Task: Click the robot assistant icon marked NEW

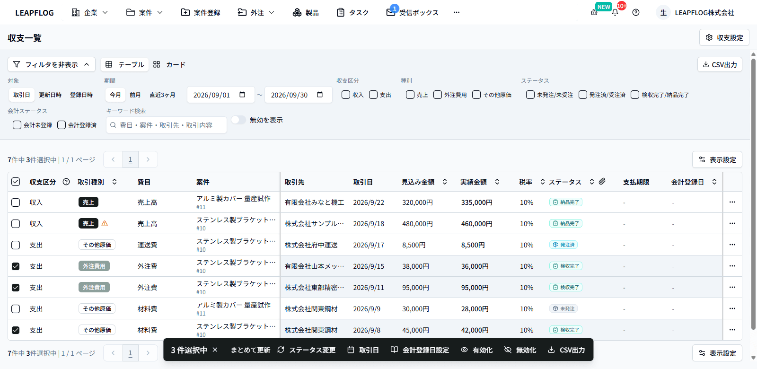Action: point(594,12)
